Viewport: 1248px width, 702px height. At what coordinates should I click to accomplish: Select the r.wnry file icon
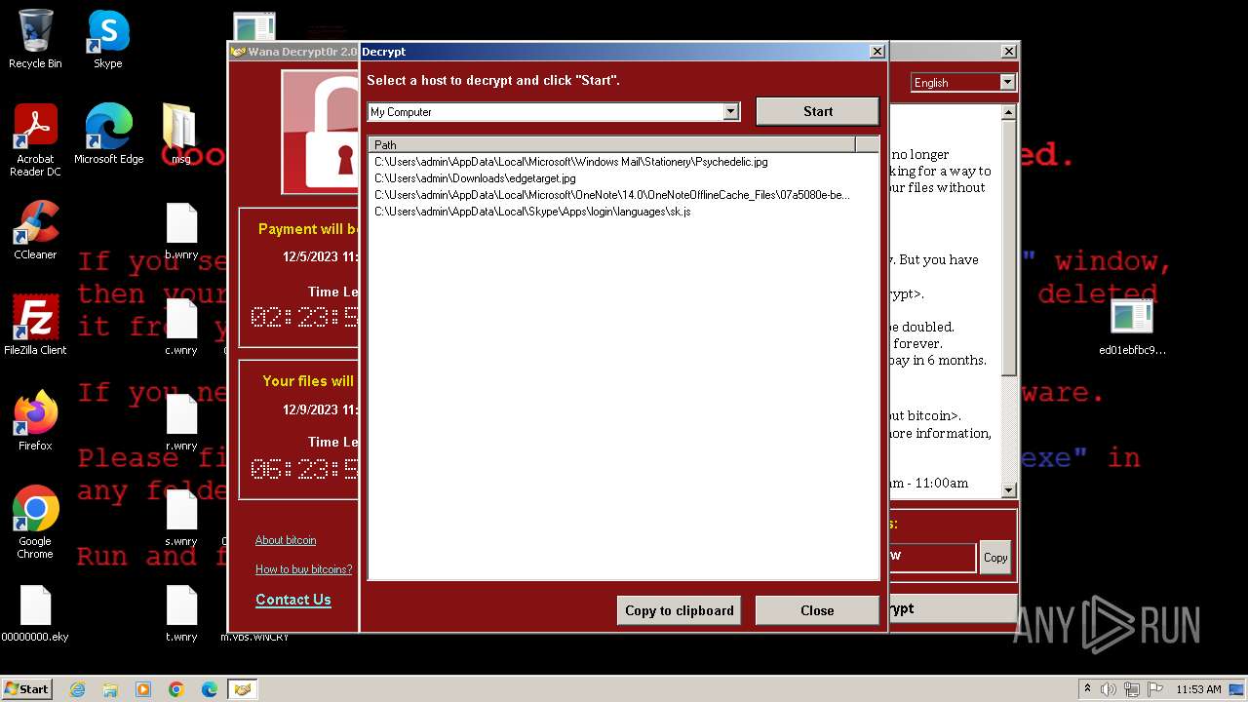181,423
